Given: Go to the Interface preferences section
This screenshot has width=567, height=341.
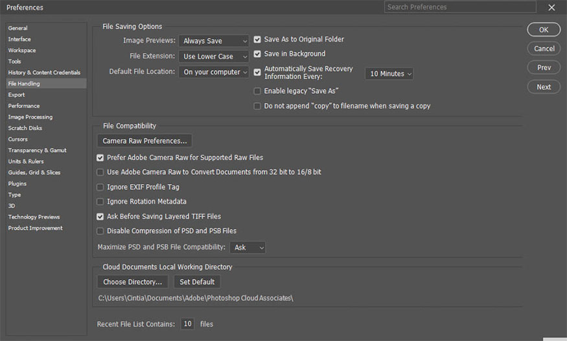Looking at the screenshot, I should 19,39.
